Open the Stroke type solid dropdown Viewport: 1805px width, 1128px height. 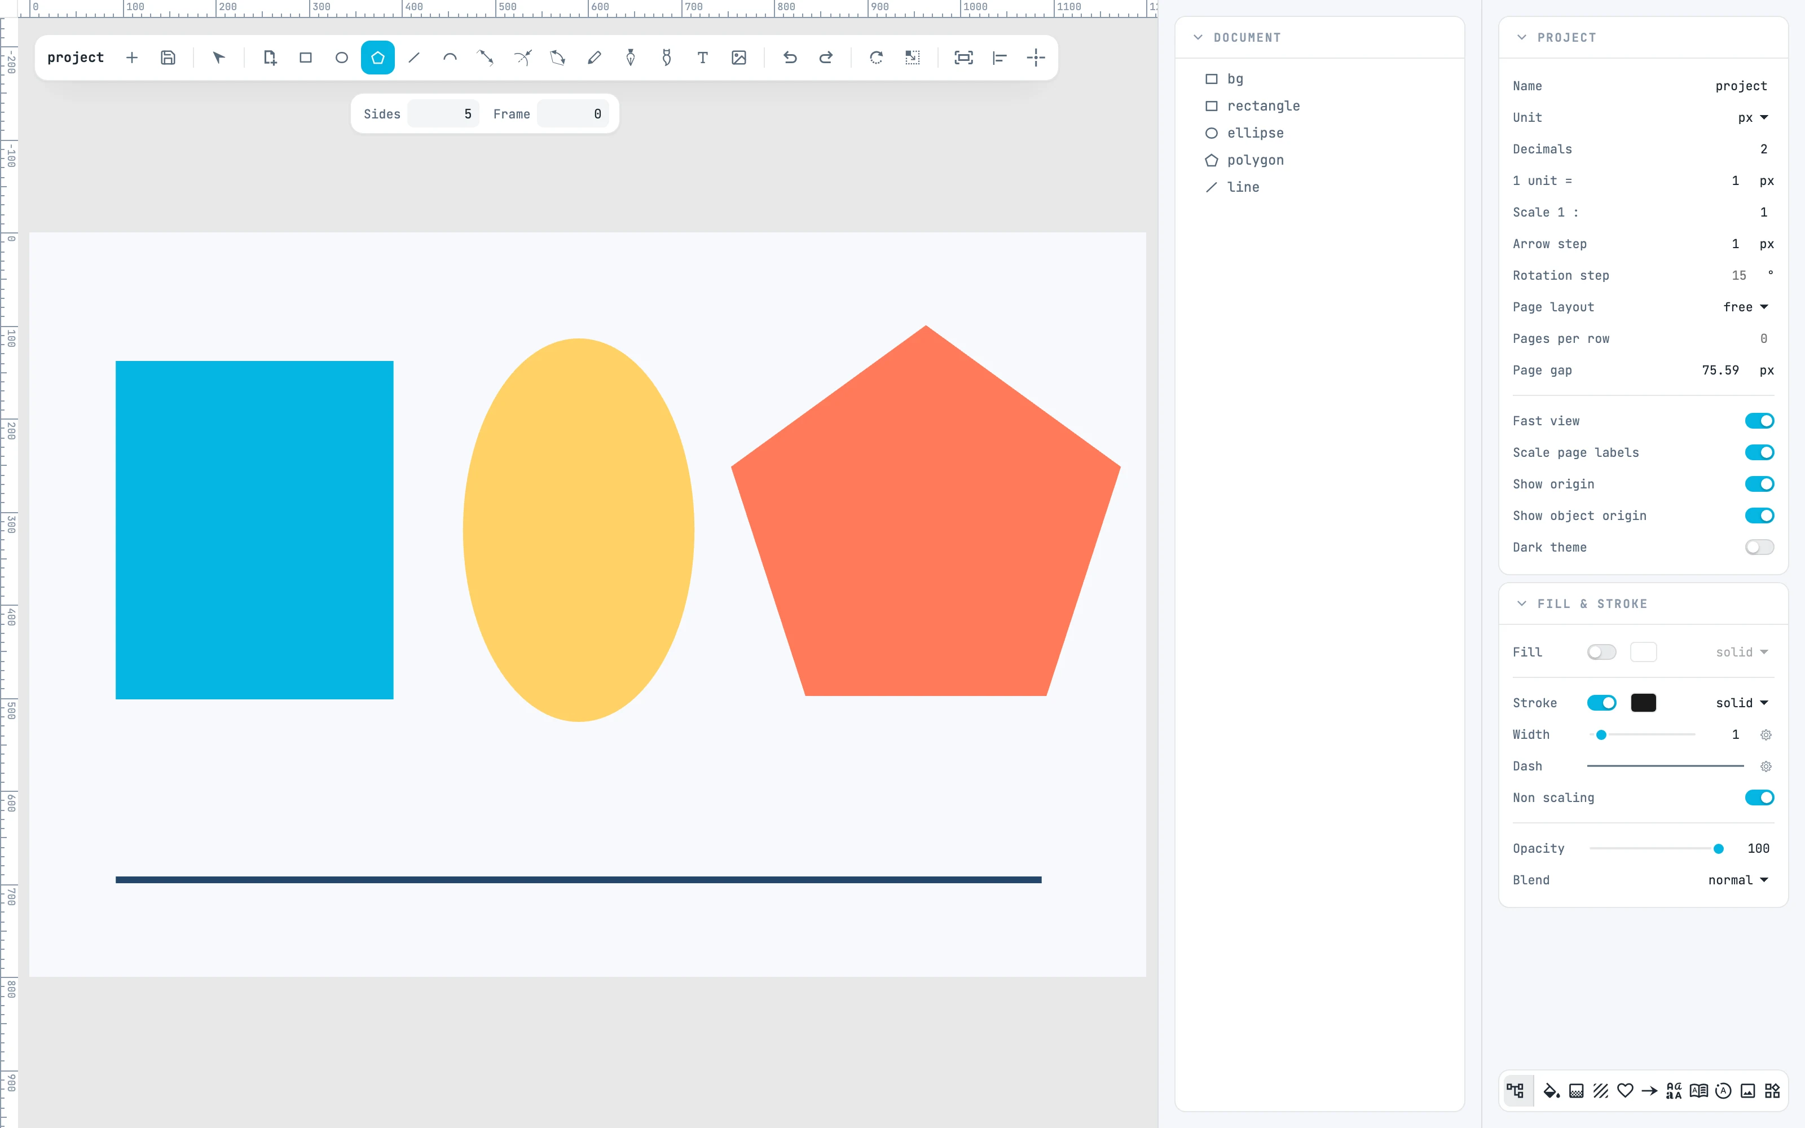pos(1742,703)
